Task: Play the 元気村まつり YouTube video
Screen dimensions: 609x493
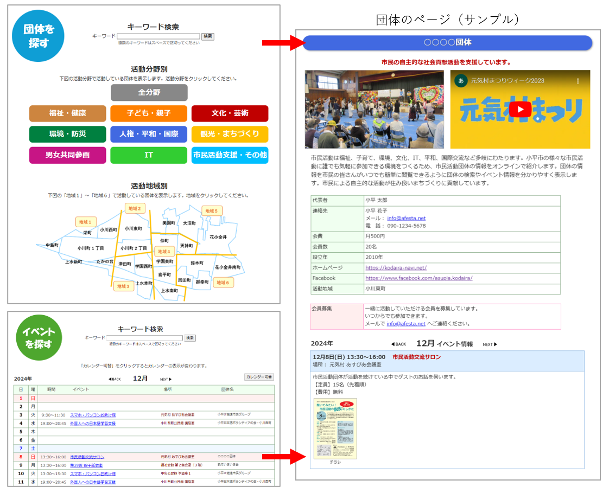Action: click(x=520, y=109)
